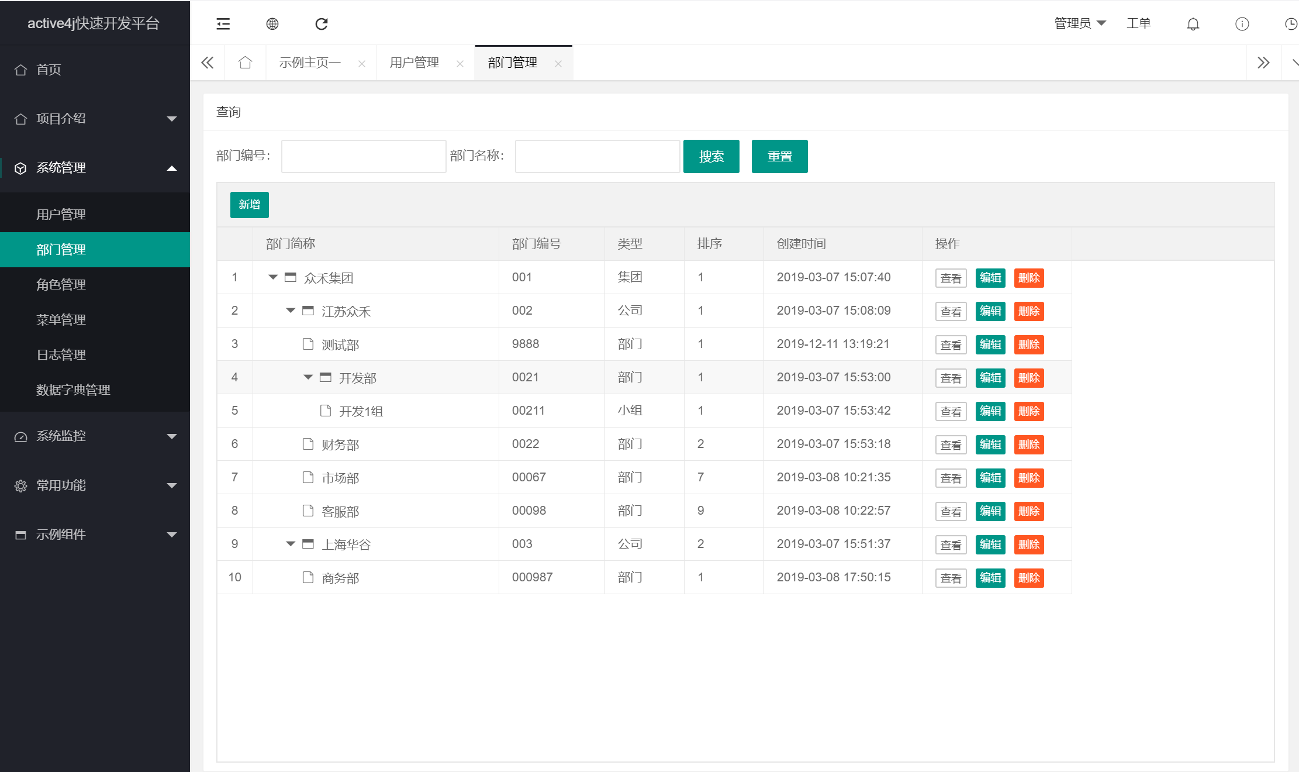Click the 系统管理 cube icon in the sidebar
Image resolution: width=1299 pixels, height=772 pixels.
[20, 168]
